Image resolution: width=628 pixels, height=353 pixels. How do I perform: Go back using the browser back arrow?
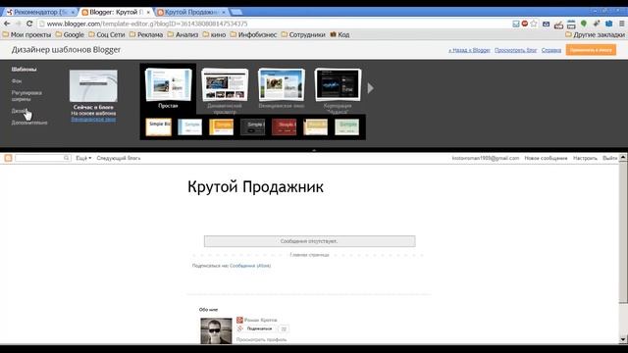pyautogui.click(x=7, y=24)
